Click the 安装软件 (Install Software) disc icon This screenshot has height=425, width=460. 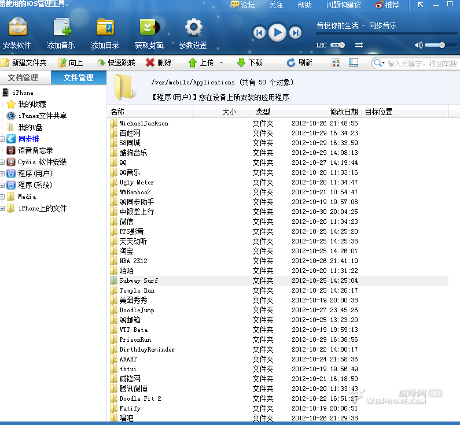coord(17,28)
